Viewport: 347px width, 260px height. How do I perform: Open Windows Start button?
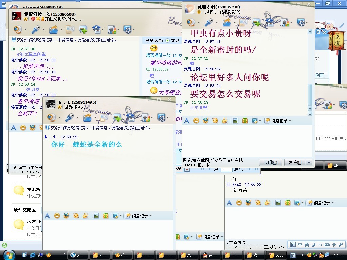(8, 255)
